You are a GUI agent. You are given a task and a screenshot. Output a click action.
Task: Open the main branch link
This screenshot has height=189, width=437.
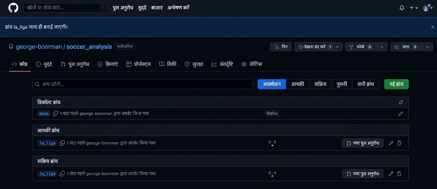(44, 114)
